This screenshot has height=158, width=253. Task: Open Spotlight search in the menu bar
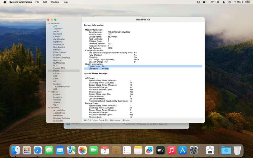click(x=218, y=2)
